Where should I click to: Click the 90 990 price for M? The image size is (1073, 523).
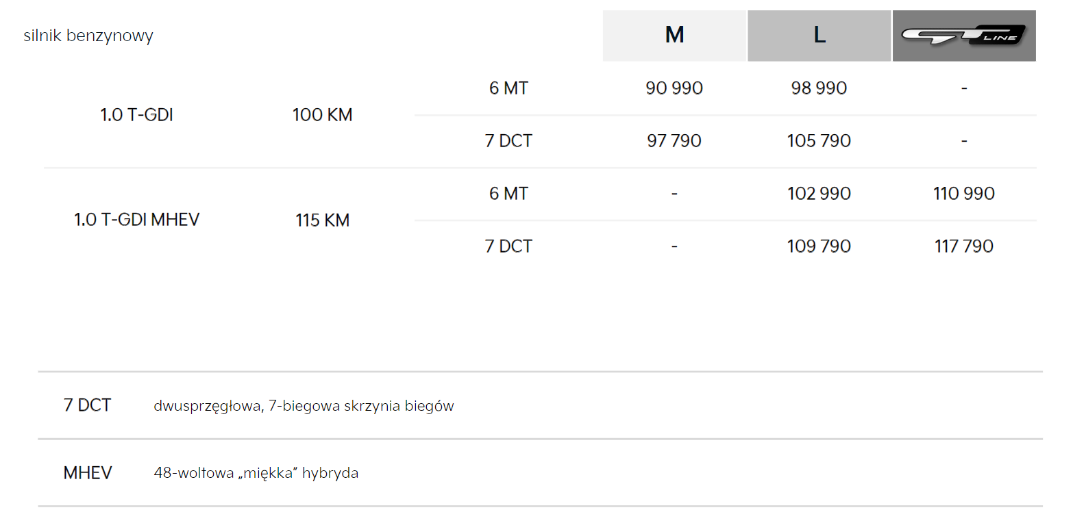tap(674, 88)
